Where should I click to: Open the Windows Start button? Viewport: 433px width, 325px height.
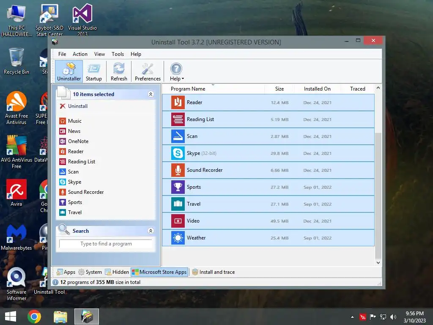point(11,317)
